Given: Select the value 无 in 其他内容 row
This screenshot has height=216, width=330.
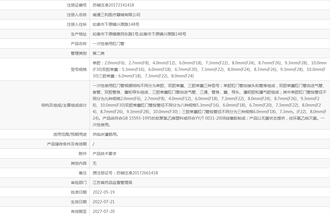Looking at the screenshot, I should click(95, 163).
